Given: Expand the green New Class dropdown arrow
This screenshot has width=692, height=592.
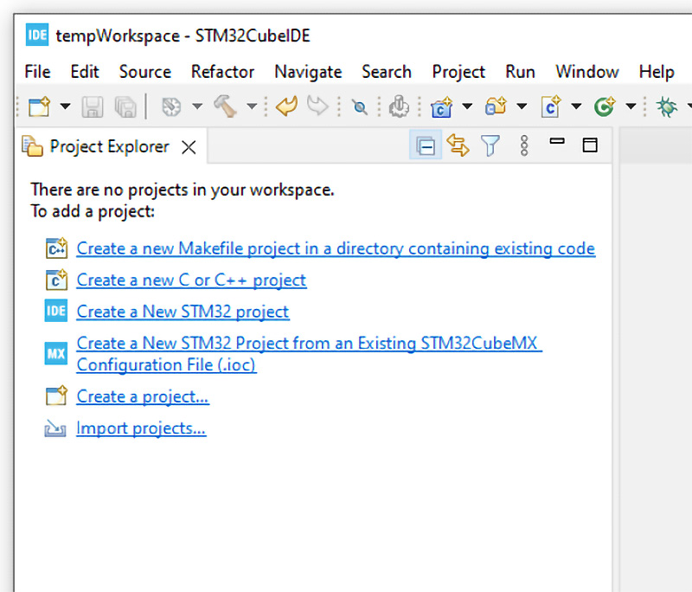Looking at the screenshot, I should [631, 106].
